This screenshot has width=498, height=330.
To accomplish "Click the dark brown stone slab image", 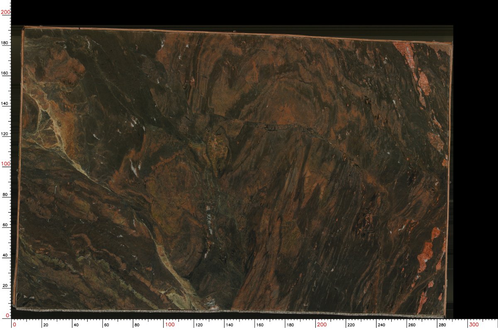I will pos(233,172).
